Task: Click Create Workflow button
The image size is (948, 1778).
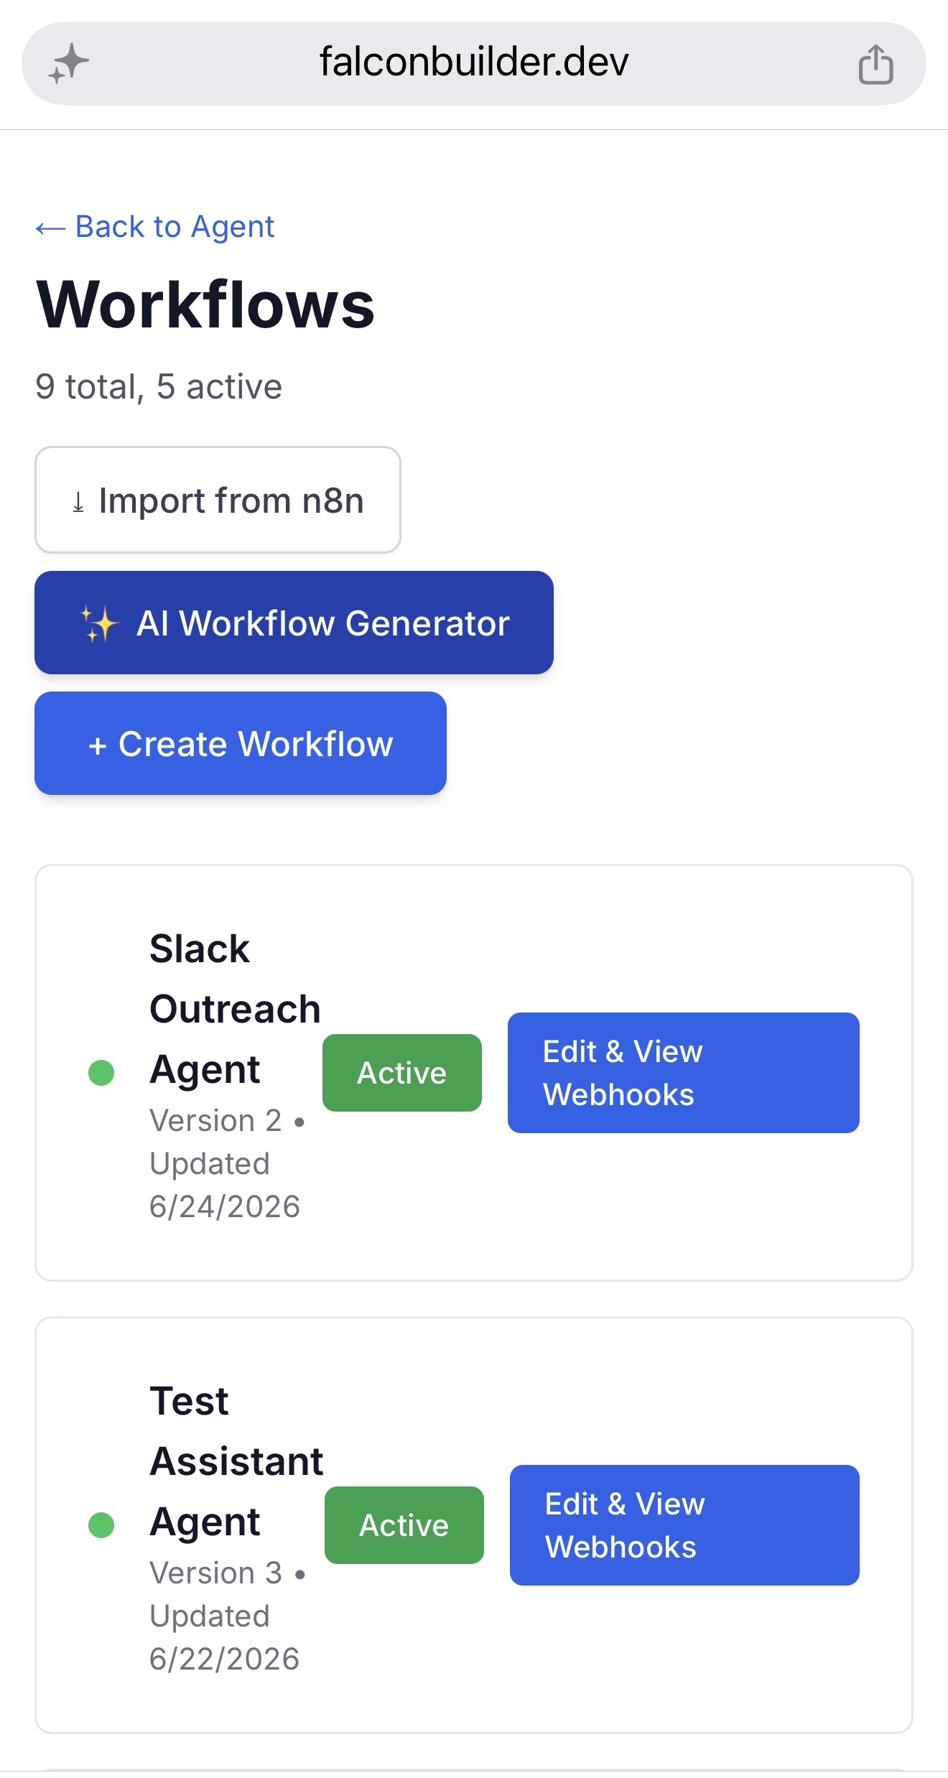Action: [x=241, y=743]
